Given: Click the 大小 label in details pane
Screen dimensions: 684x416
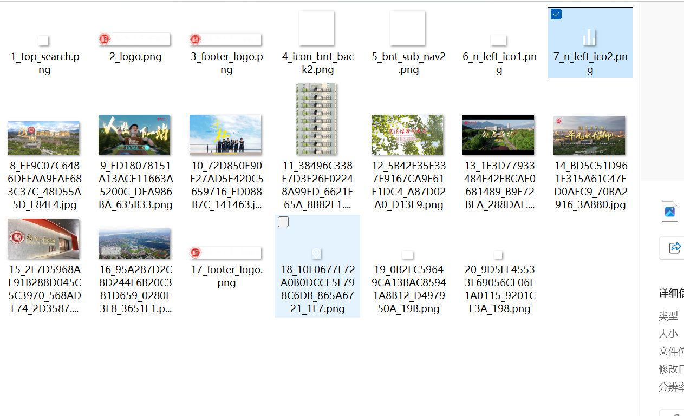Looking at the screenshot, I should point(668,334).
